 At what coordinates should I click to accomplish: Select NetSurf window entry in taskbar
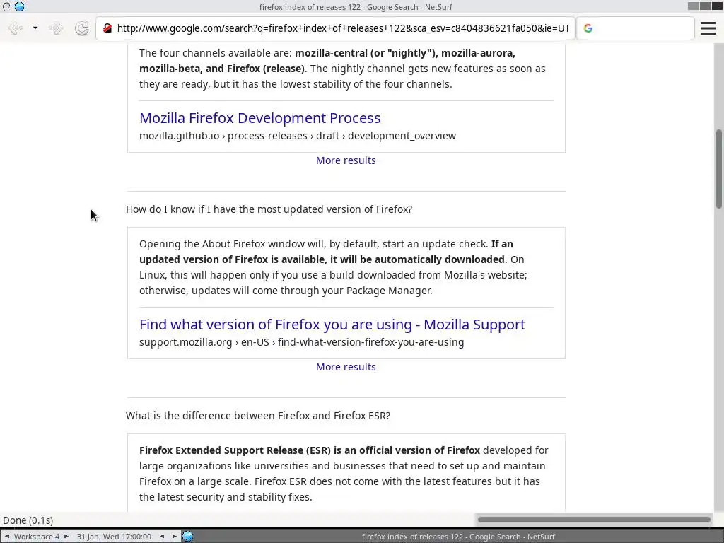458,537
